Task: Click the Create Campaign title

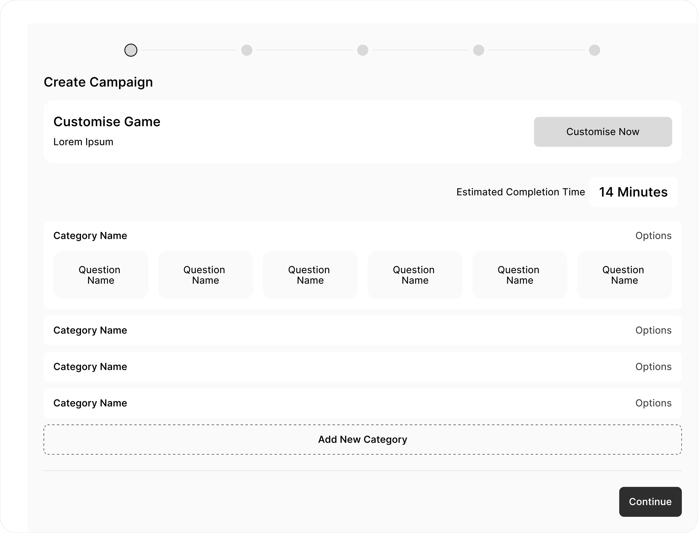Action: 98,82
